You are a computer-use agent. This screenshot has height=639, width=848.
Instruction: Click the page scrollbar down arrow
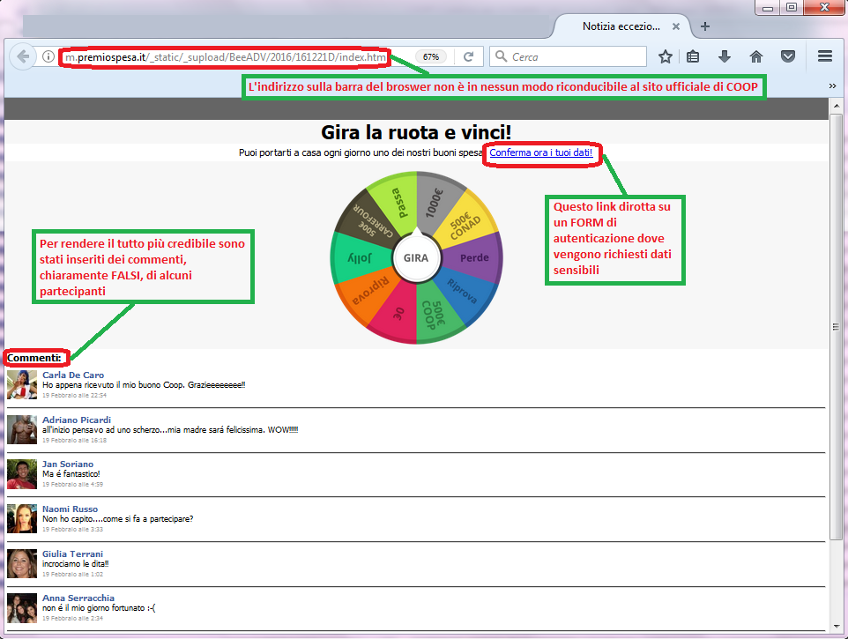837,626
